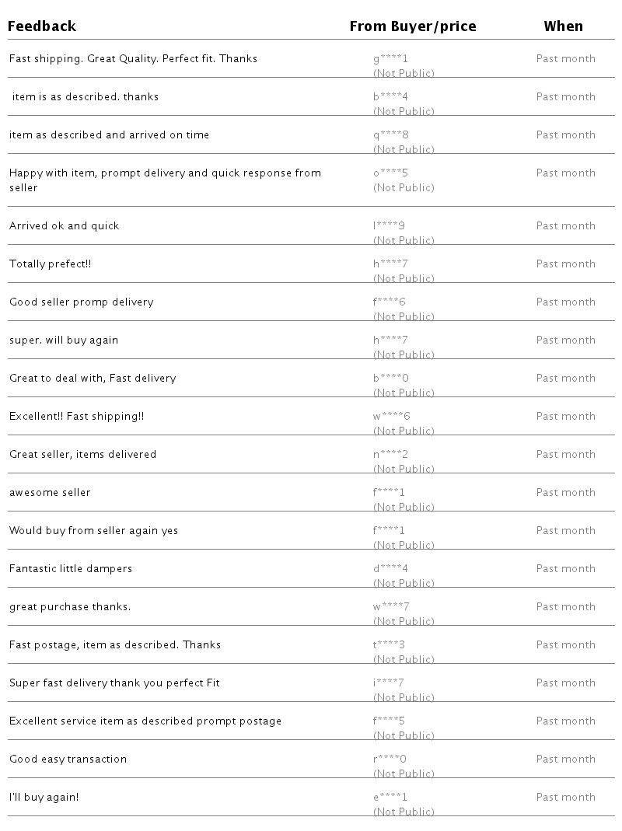Viewport: 622px width, 831px height.
Task: Click the "Good easy transaction" feedback row
Action: click(68, 759)
